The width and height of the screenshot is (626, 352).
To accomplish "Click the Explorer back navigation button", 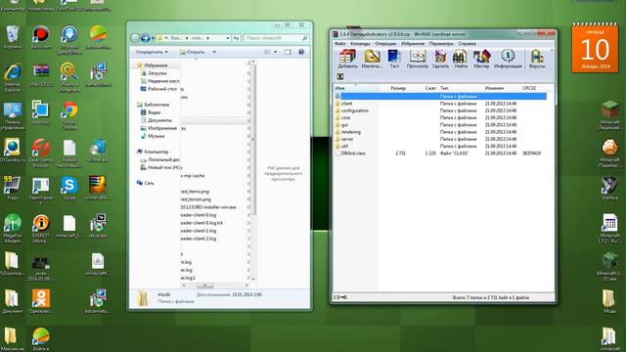I will [135, 38].
